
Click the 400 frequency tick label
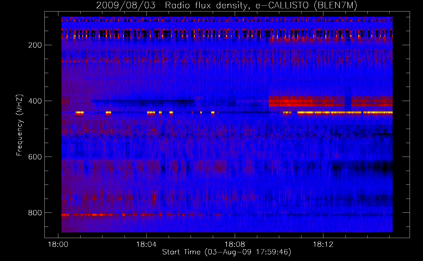pos(35,101)
